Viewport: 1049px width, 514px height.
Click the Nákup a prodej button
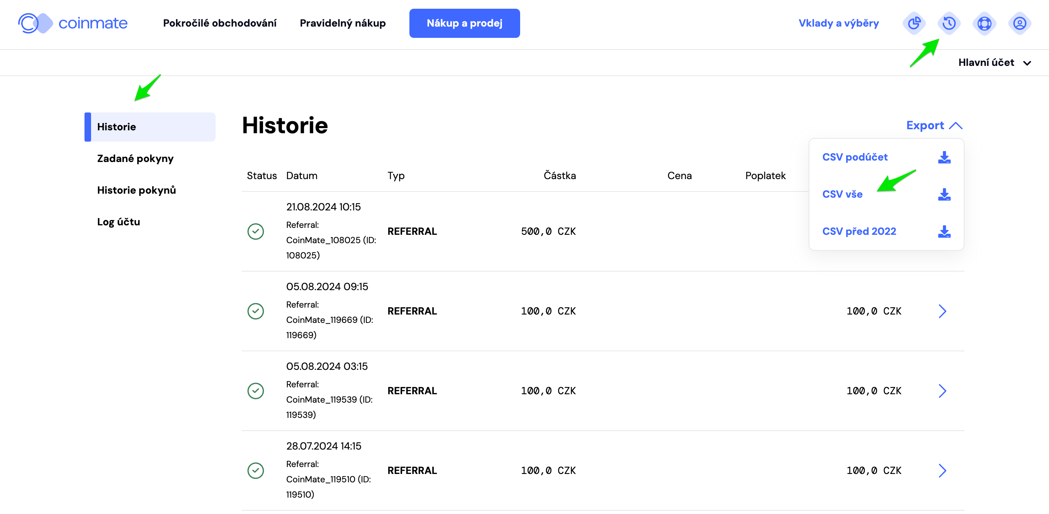(x=465, y=23)
